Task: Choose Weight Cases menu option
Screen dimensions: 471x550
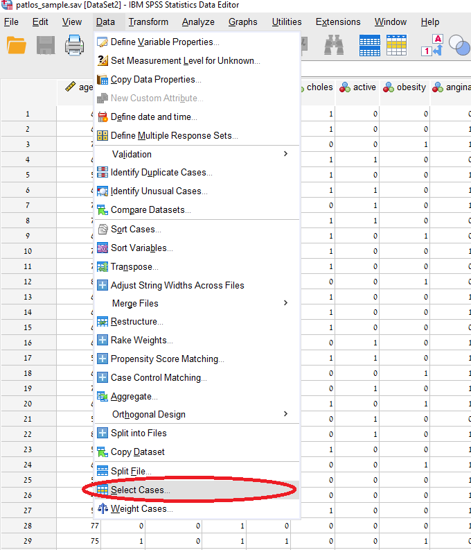Action: (141, 509)
